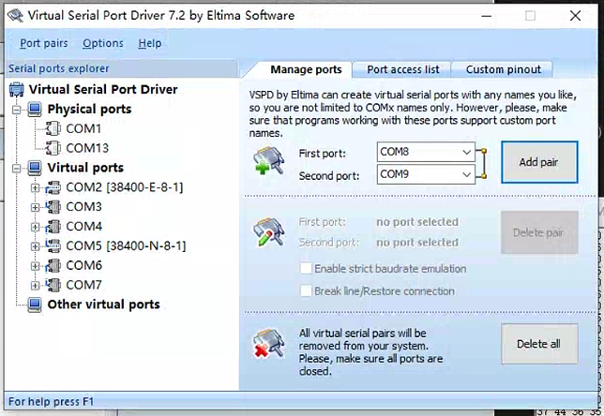604x416 pixels.
Task: Click the Delete all button
Action: click(x=539, y=344)
